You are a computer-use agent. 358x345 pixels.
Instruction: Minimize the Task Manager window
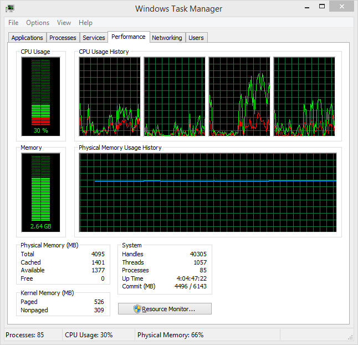point(307,7)
